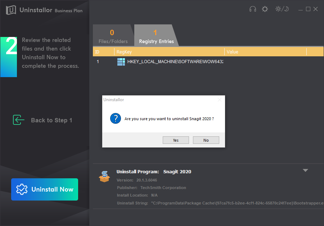
Task: Close the Uninstallor main window
Action: pyautogui.click(x=315, y=9)
